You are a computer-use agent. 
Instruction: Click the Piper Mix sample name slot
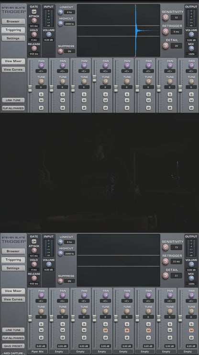click(38, 352)
